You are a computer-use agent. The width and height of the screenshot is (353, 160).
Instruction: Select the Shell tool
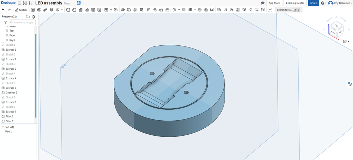93,9
